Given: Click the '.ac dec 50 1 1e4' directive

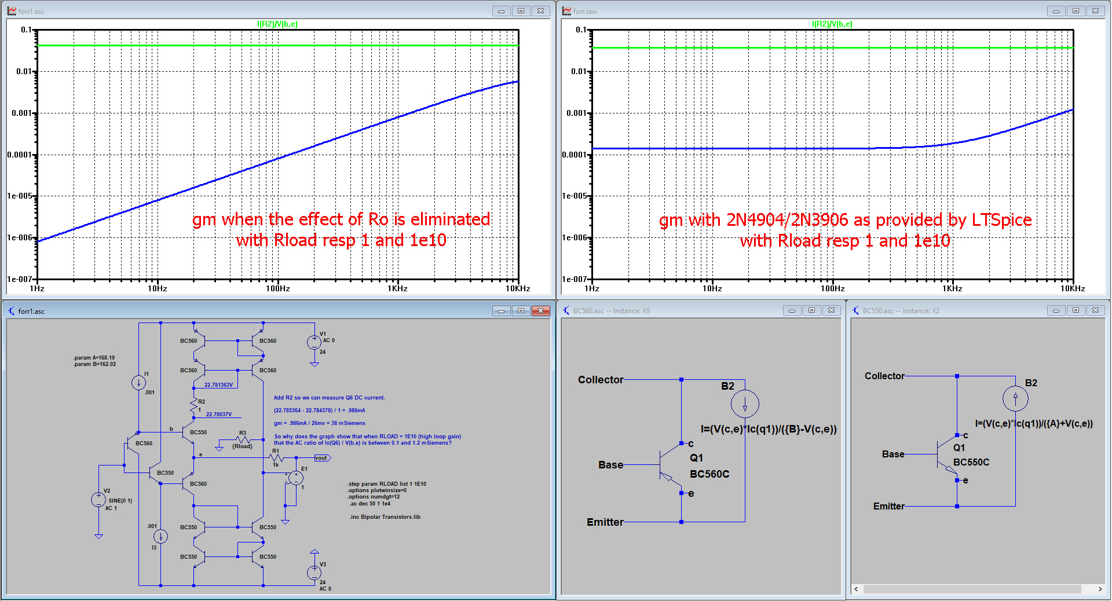Looking at the screenshot, I should [370, 504].
